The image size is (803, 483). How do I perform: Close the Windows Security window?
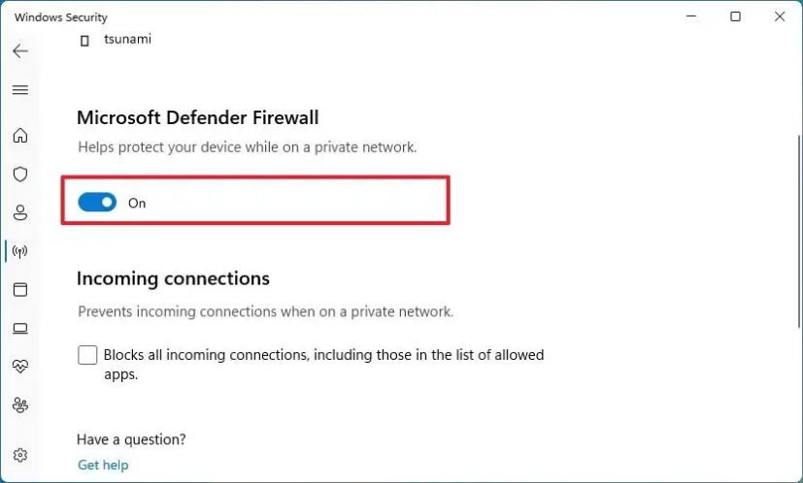pos(780,16)
